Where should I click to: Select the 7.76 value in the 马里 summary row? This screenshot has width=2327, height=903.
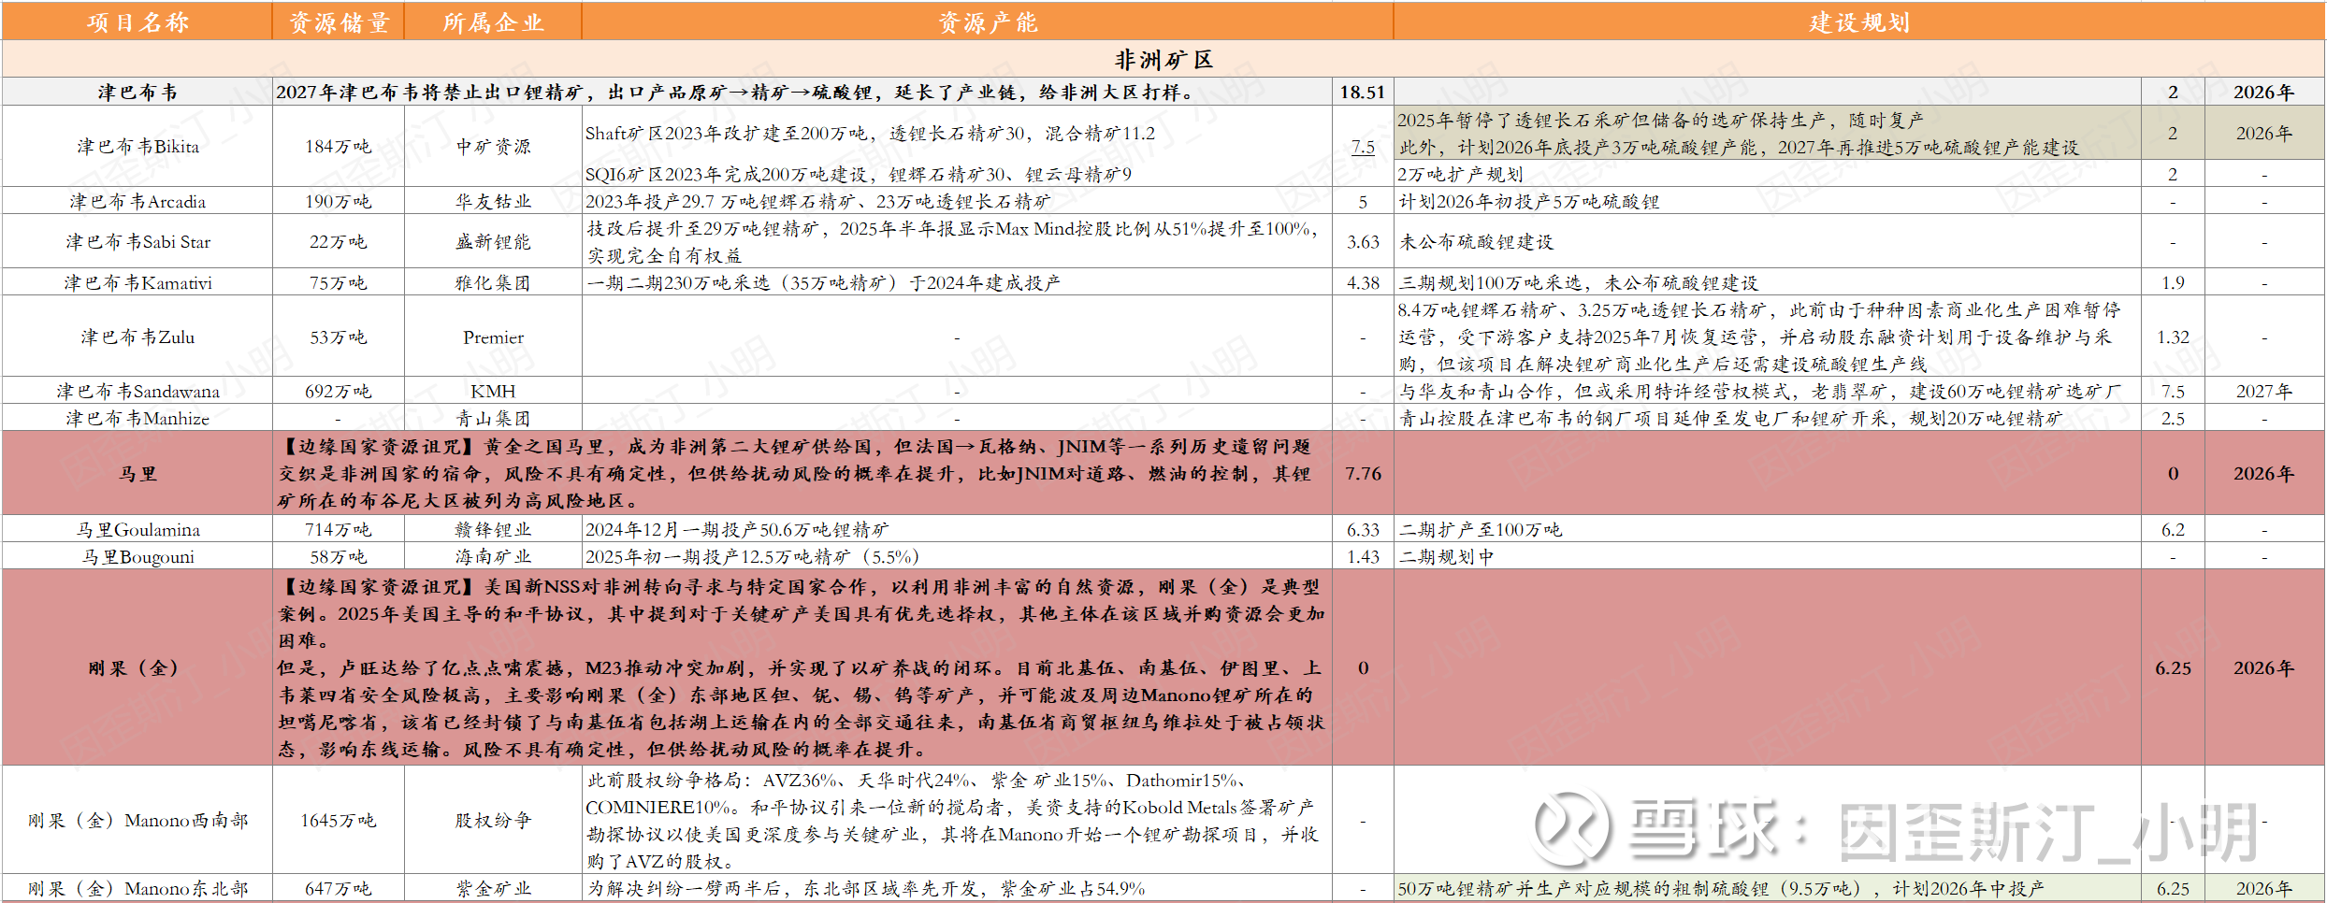coord(1363,473)
